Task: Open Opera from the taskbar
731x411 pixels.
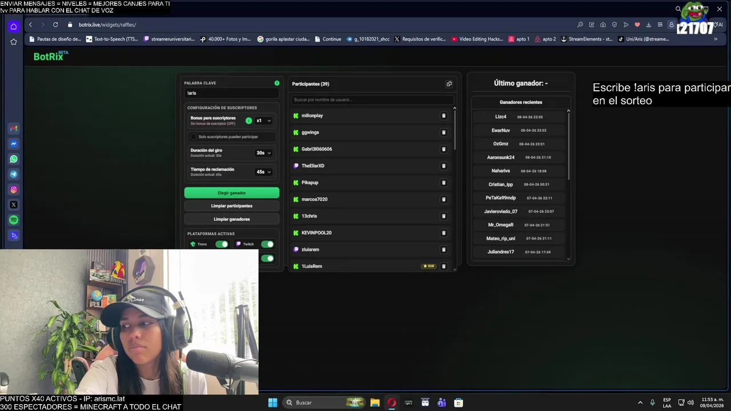Action: coord(391,402)
